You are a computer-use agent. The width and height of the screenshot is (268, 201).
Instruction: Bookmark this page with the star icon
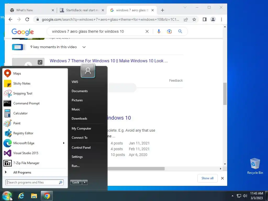[194, 19]
